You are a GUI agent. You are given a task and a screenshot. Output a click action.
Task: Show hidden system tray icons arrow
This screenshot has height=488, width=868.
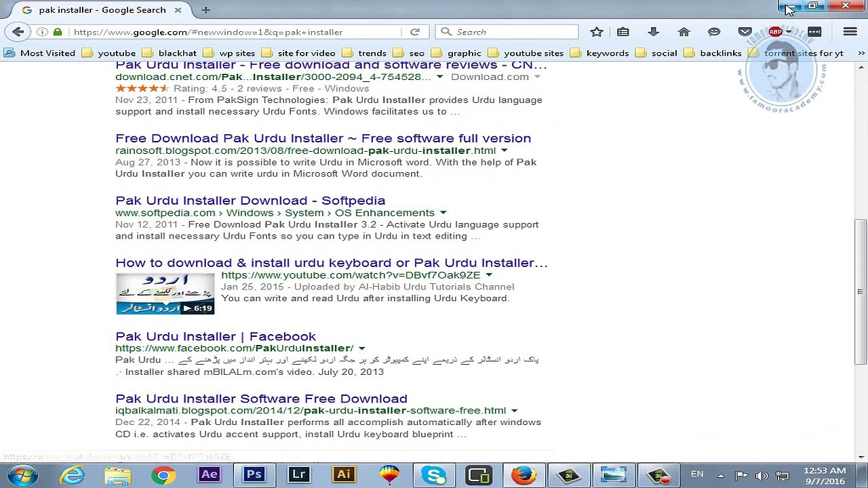click(720, 476)
